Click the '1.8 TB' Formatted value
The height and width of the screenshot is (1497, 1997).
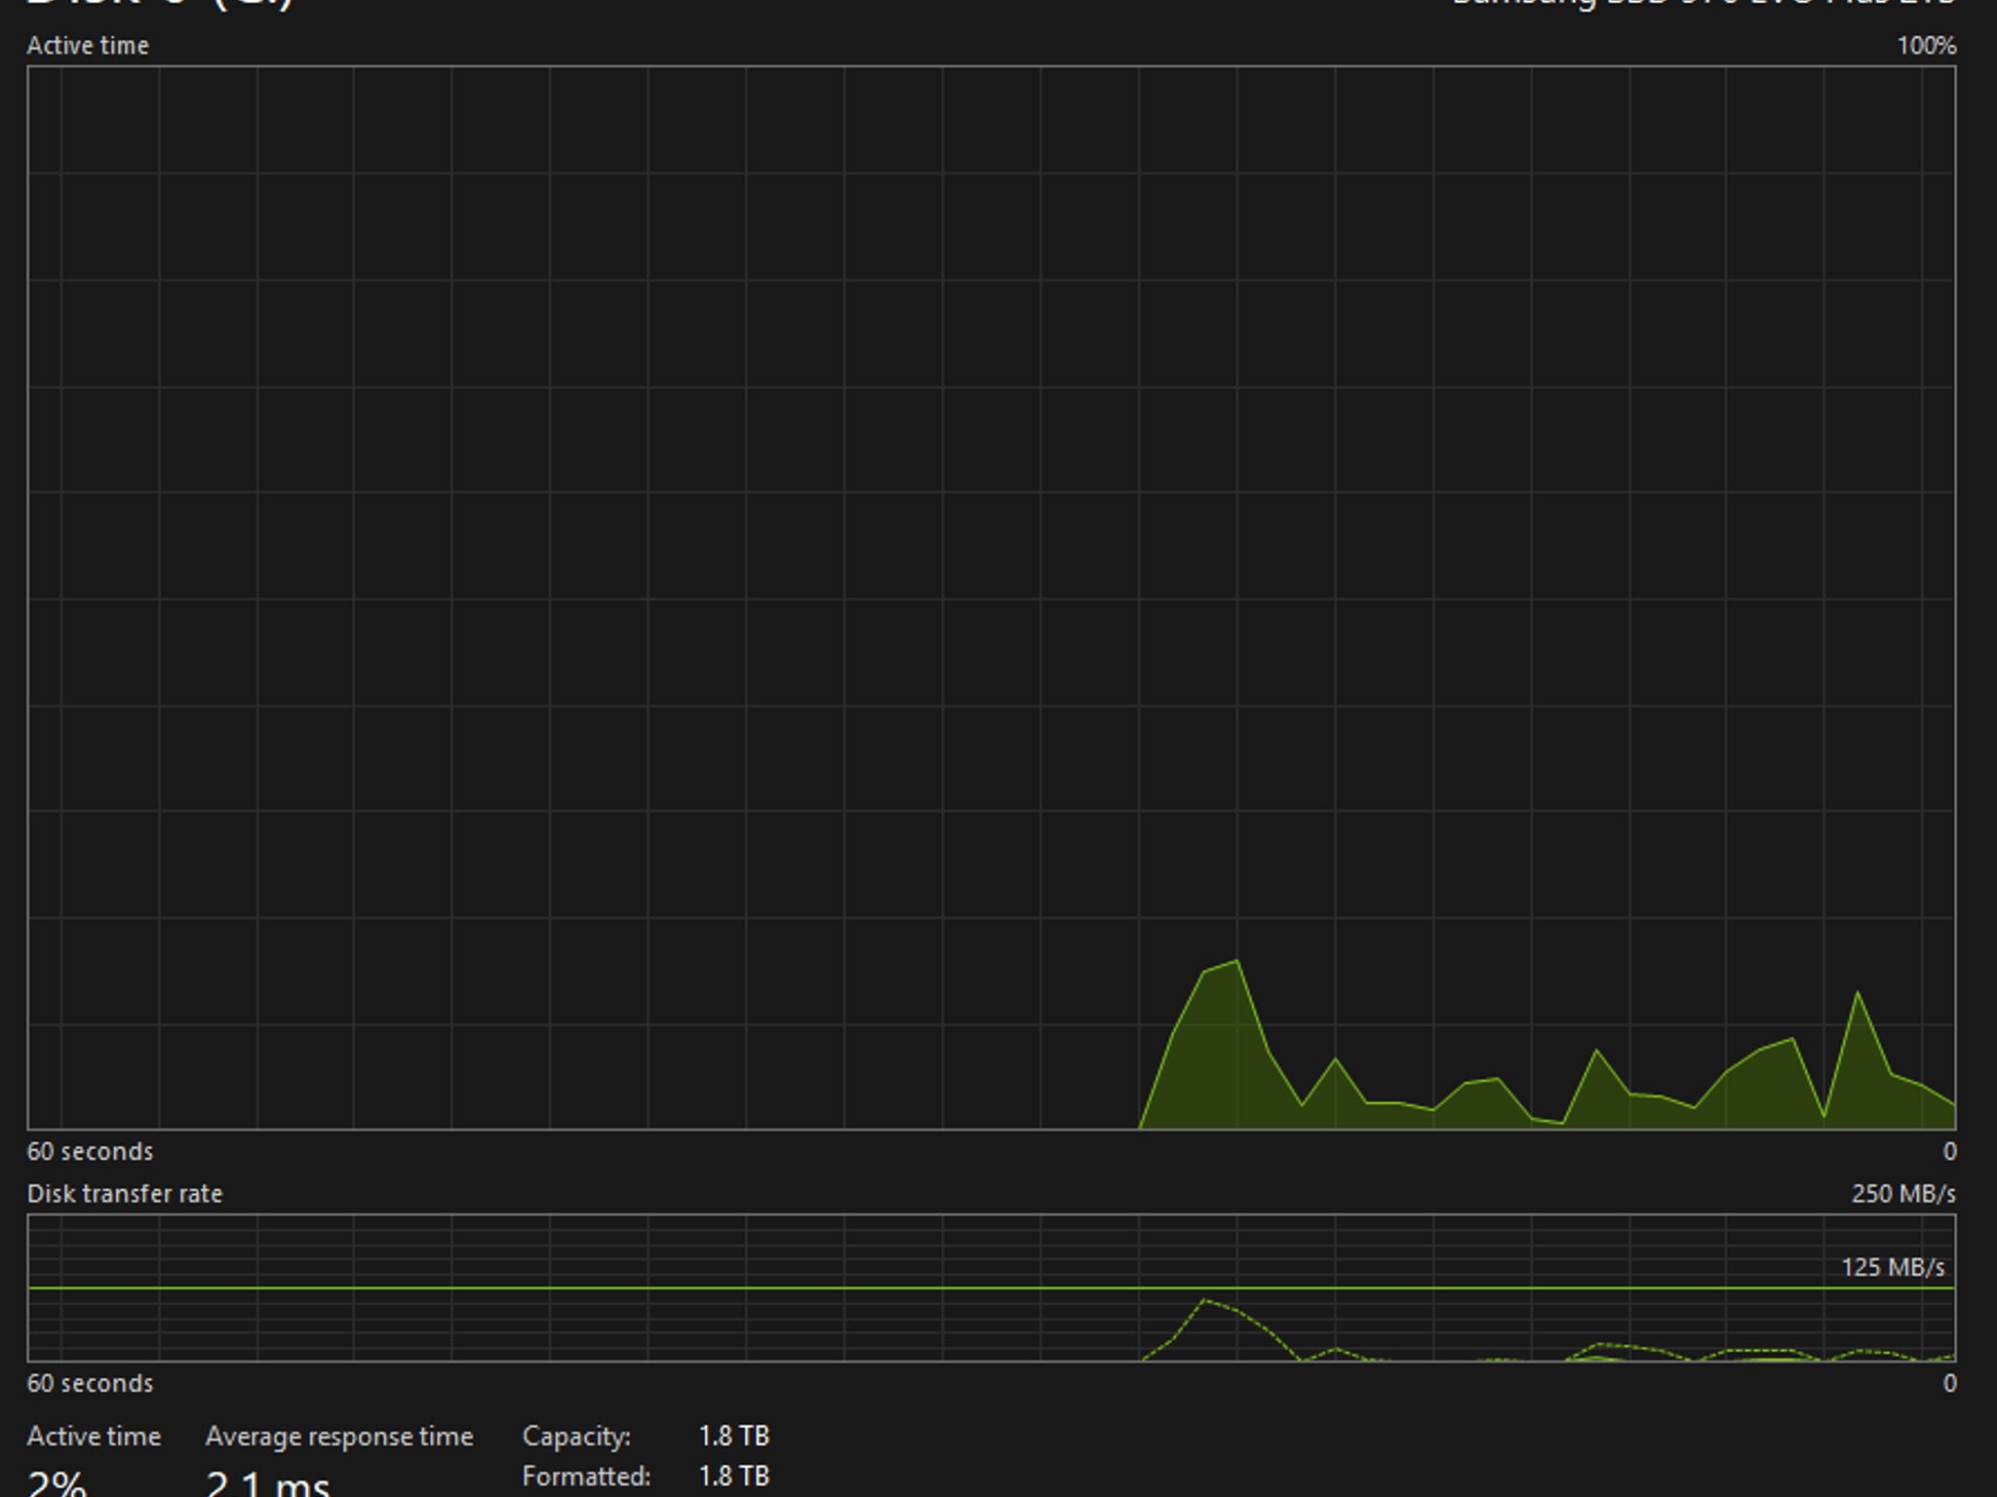coord(734,1477)
